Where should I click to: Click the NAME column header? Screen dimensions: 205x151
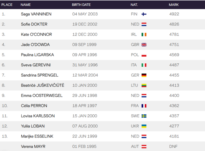pyautogui.click(x=26, y=5)
